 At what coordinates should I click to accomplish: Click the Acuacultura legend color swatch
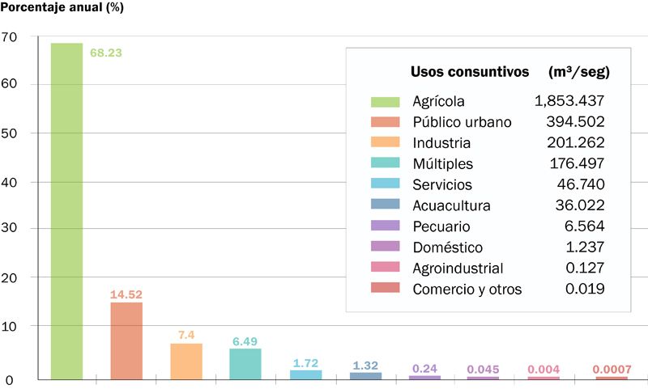pos(386,206)
